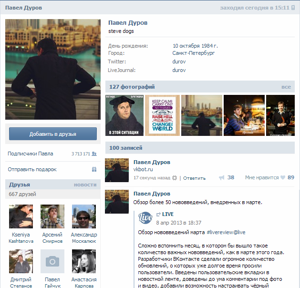
Task: Click the subscribers people icon next to 3 713 171
Action: (94, 154)
